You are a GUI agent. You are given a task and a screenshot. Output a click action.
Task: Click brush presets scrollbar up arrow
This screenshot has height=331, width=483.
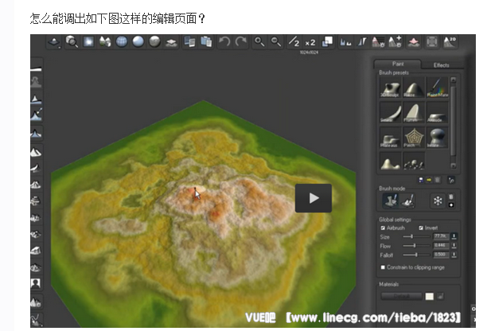[453, 80]
